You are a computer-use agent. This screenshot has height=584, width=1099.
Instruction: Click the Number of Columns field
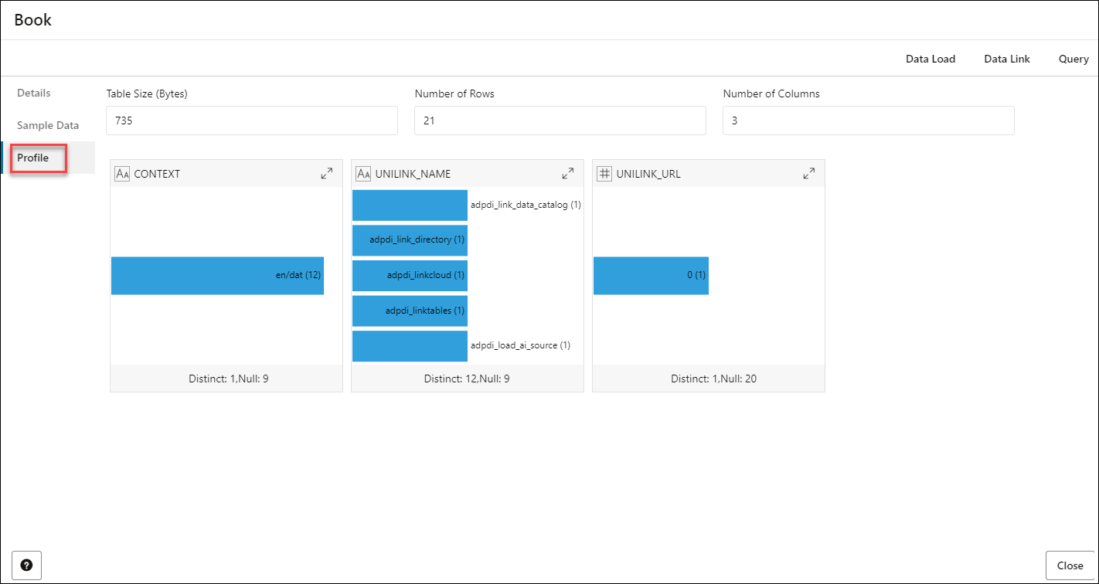[869, 121]
